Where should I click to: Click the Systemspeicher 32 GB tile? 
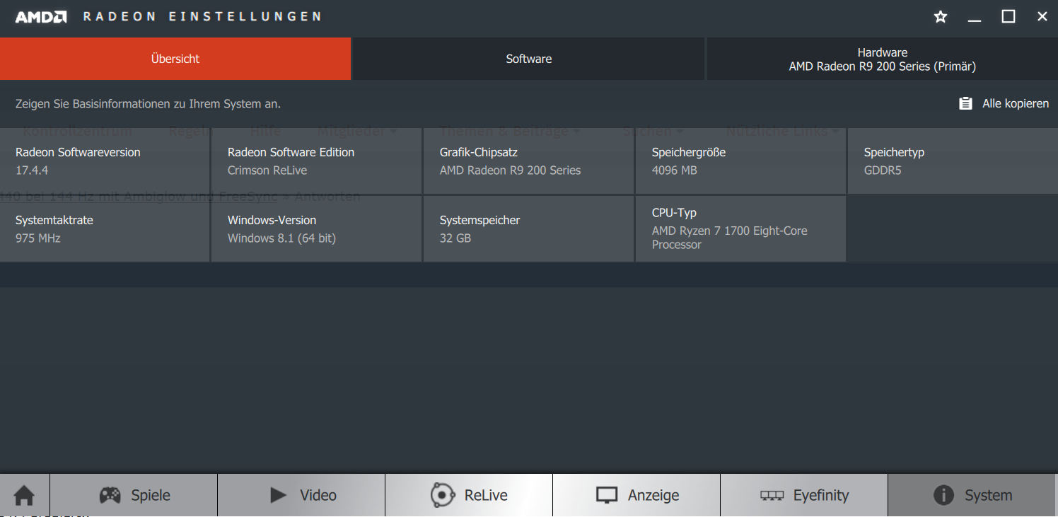pyautogui.click(x=528, y=228)
